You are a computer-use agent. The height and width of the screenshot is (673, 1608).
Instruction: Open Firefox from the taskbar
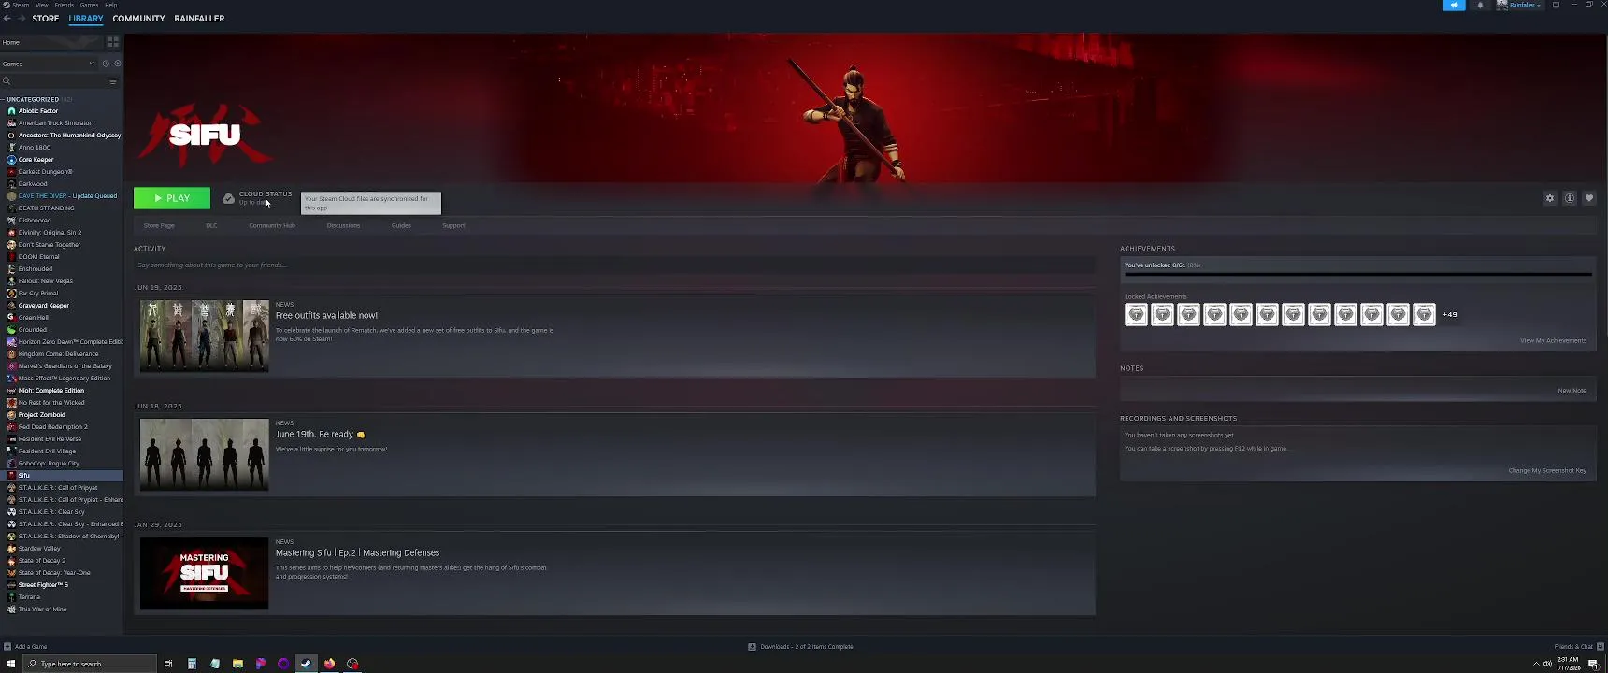tap(329, 664)
